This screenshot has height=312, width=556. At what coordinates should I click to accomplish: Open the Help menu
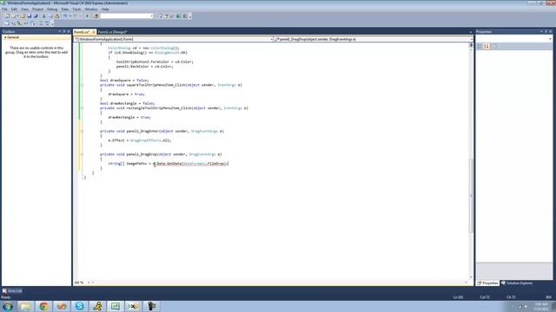105,10
